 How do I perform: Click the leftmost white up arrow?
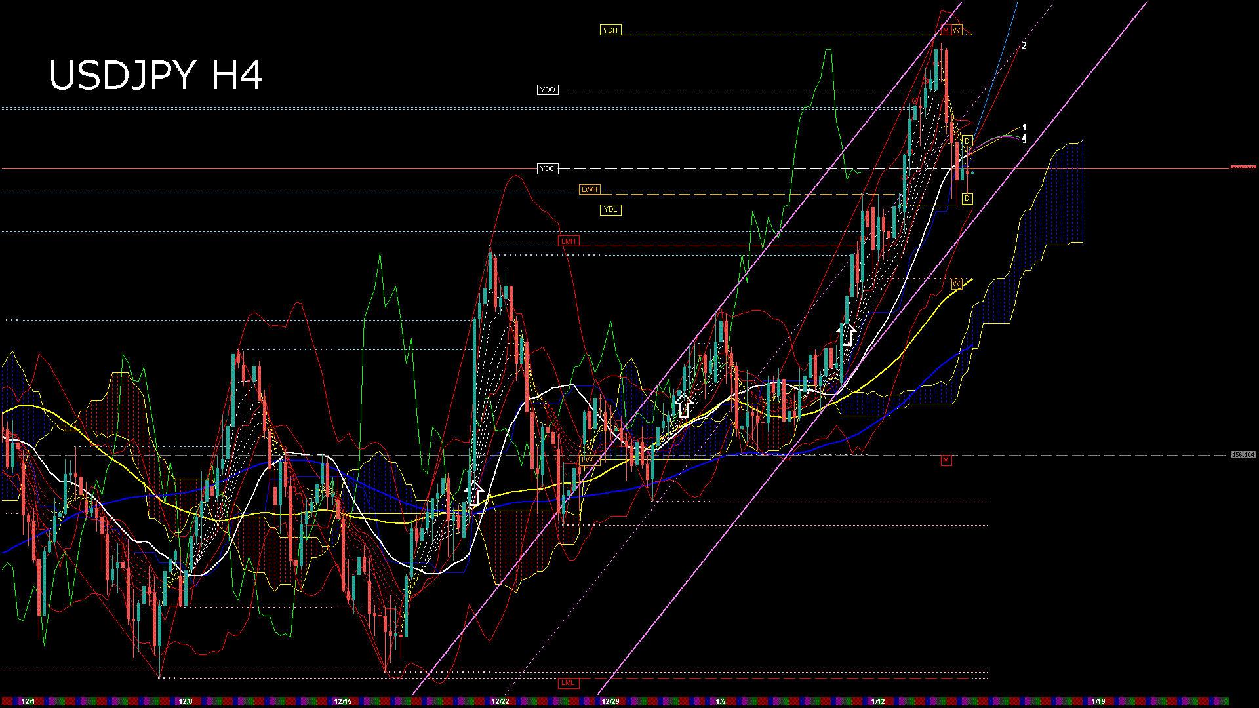(x=473, y=493)
